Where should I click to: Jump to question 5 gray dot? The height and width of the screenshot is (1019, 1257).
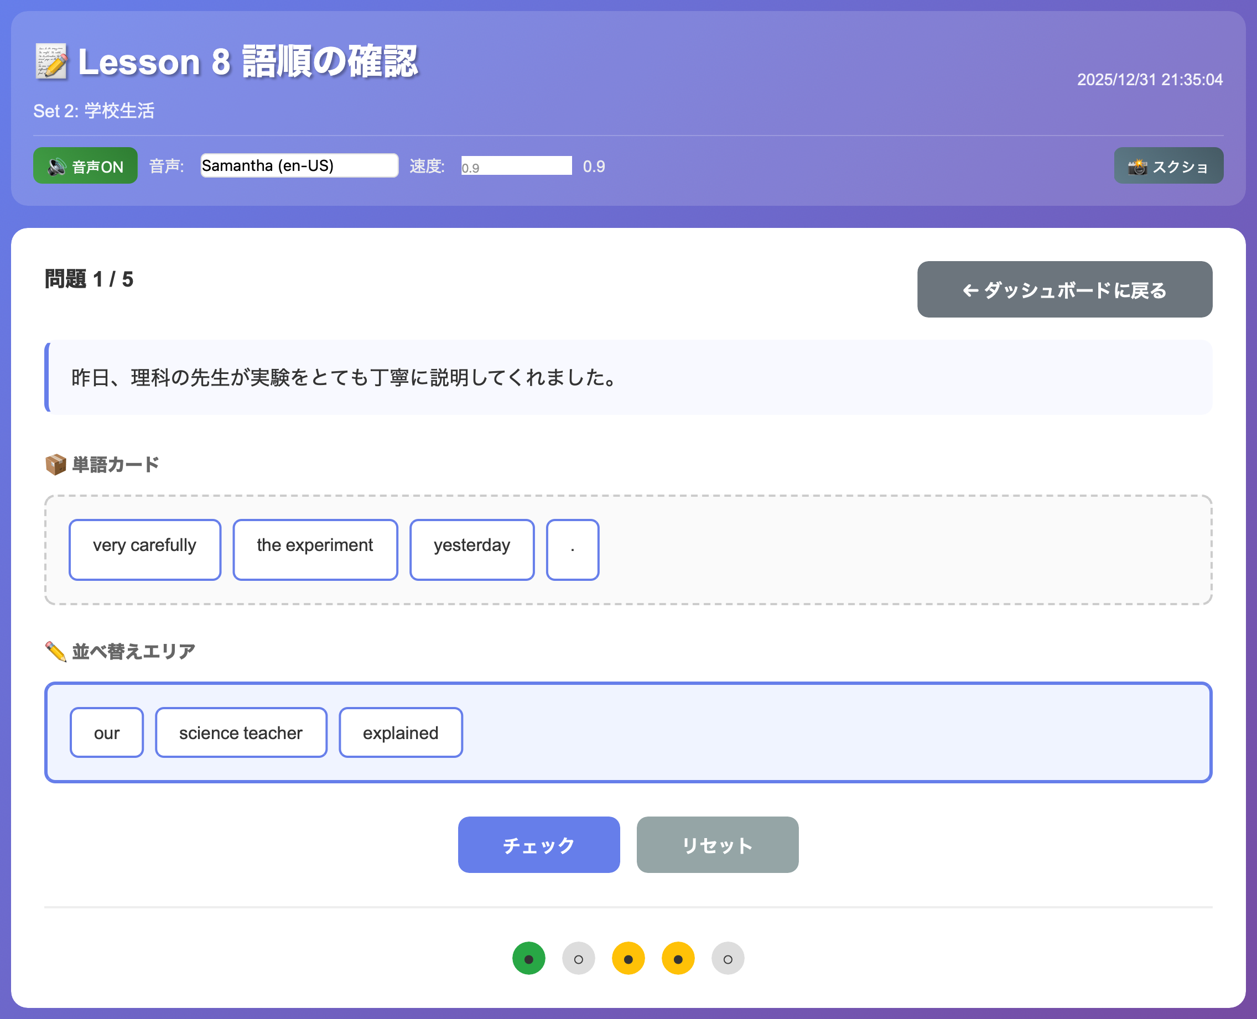click(728, 958)
